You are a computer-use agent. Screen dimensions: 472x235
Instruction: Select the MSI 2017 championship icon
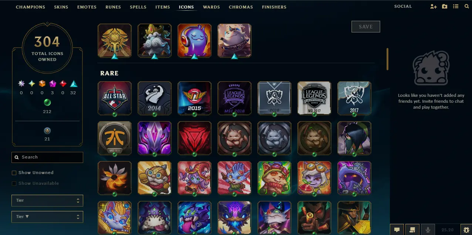(x=314, y=98)
